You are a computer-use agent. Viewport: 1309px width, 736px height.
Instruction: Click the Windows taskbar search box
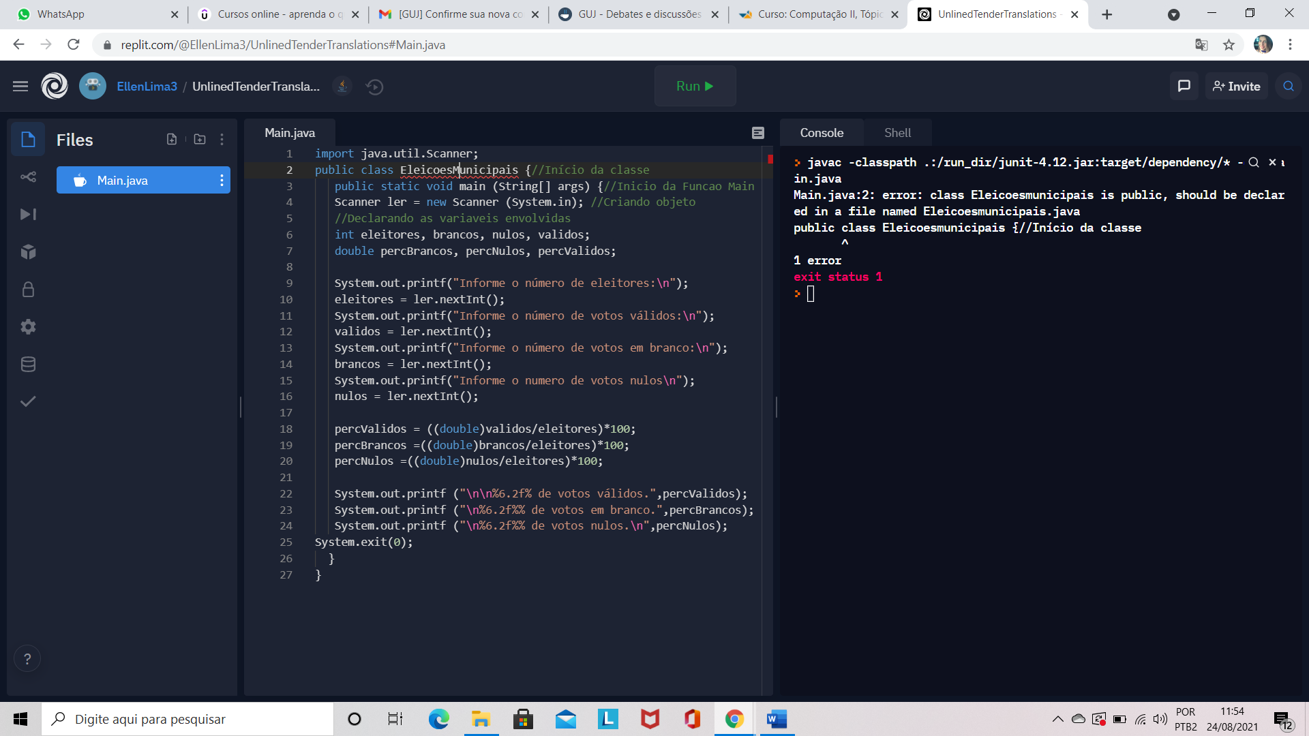187,719
